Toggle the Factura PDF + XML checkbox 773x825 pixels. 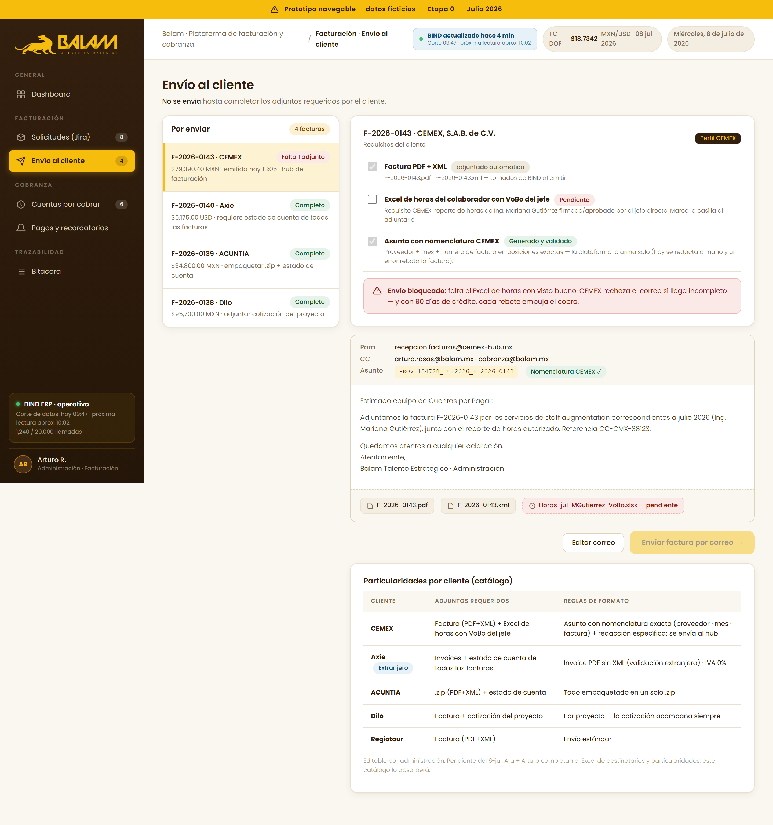(372, 166)
